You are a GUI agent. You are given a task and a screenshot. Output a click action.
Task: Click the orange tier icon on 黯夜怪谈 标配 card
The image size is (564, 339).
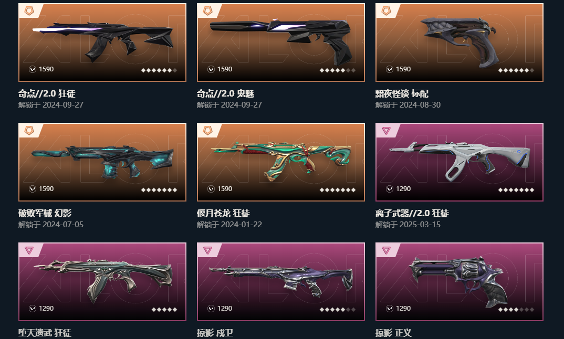386,11
